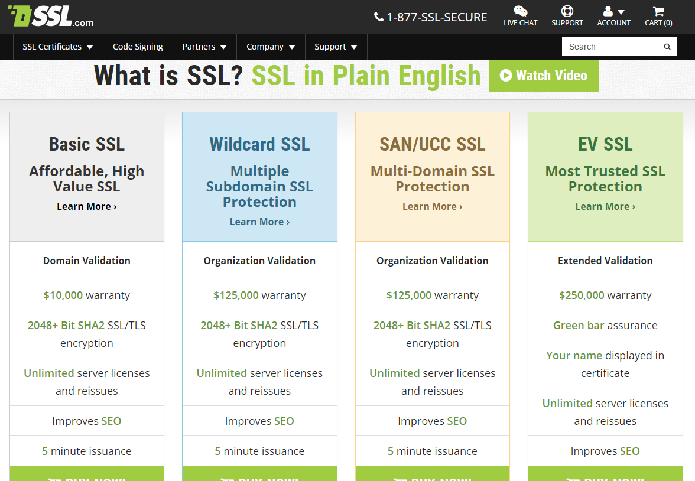Select Partners in navigation bar
Image resolution: width=695 pixels, height=481 pixels.
199,47
